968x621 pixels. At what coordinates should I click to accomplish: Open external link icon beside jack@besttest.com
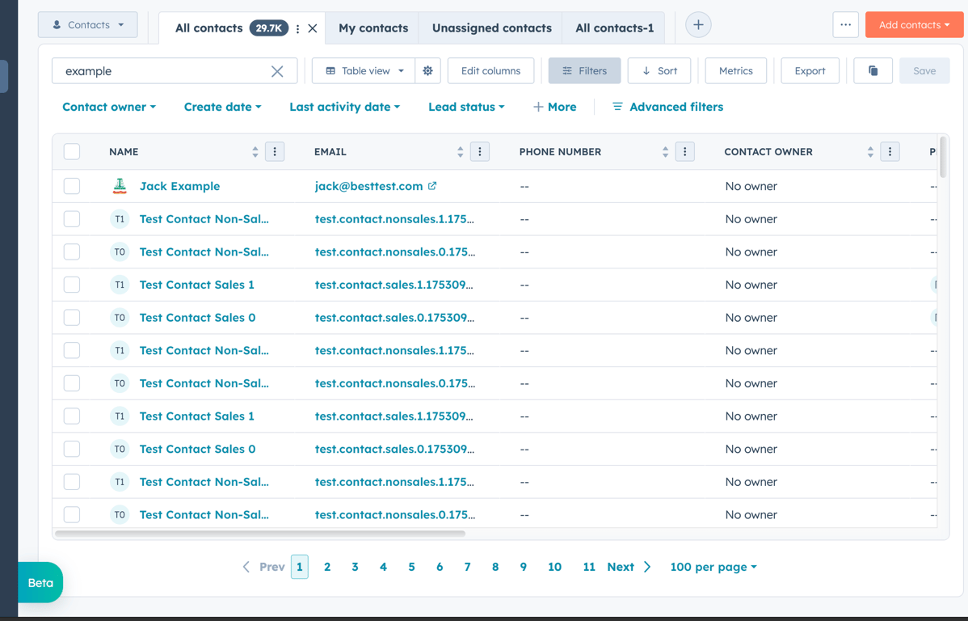click(x=432, y=185)
